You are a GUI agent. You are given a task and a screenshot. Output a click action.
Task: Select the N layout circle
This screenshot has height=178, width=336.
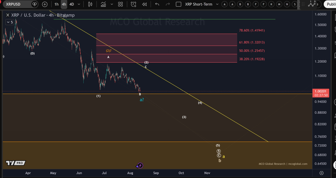pyautogui.click(x=287, y=4)
